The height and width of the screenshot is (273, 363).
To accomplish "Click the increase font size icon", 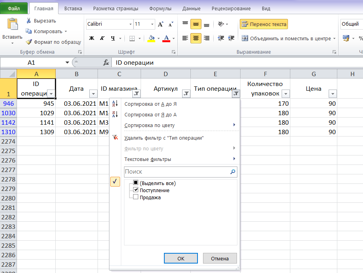I will coord(161,24).
